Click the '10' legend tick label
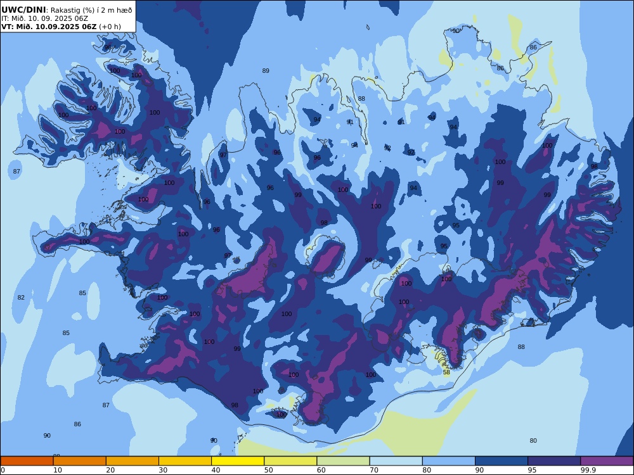 click(58, 470)
